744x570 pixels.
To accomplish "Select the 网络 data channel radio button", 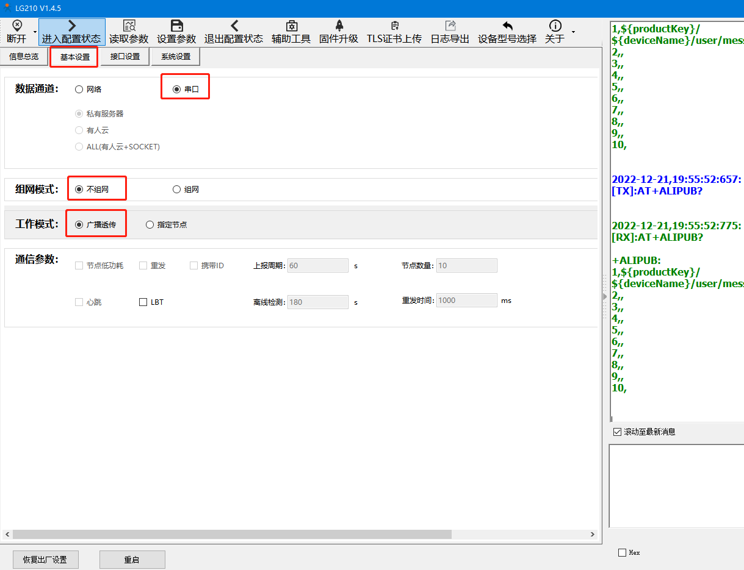I will click(x=79, y=90).
